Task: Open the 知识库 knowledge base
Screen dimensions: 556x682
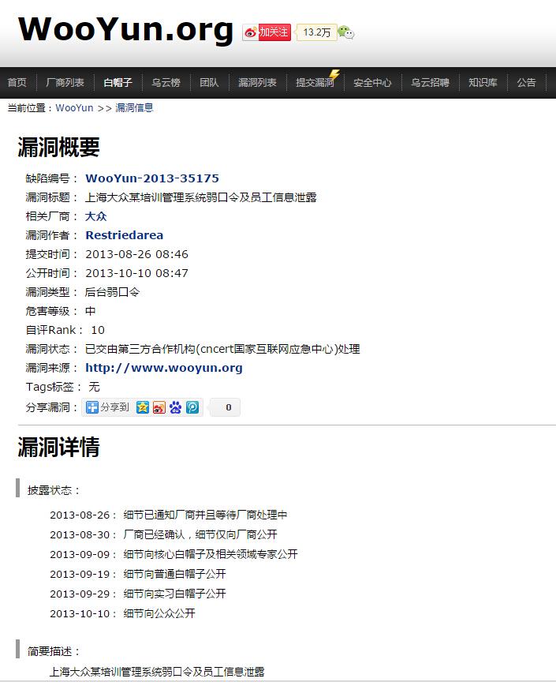Action: point(482,82)
